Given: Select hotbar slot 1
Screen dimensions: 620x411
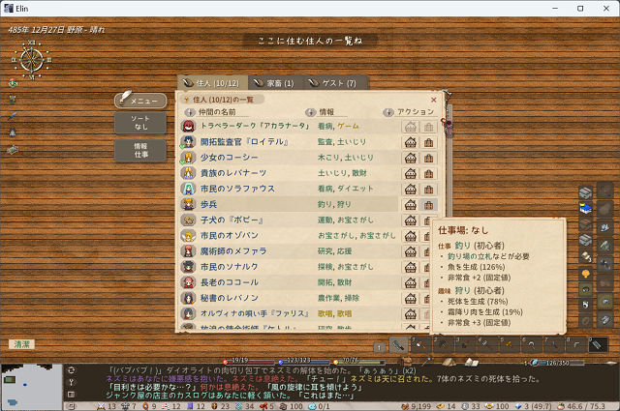Looking at the screenshot, I should [x=419, y=345].
